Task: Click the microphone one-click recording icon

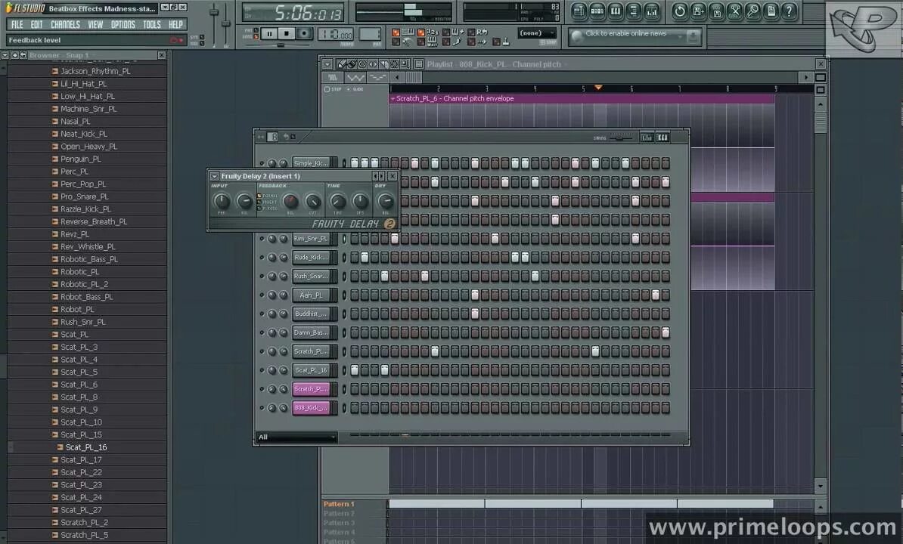Action: [x=752, y=11]
